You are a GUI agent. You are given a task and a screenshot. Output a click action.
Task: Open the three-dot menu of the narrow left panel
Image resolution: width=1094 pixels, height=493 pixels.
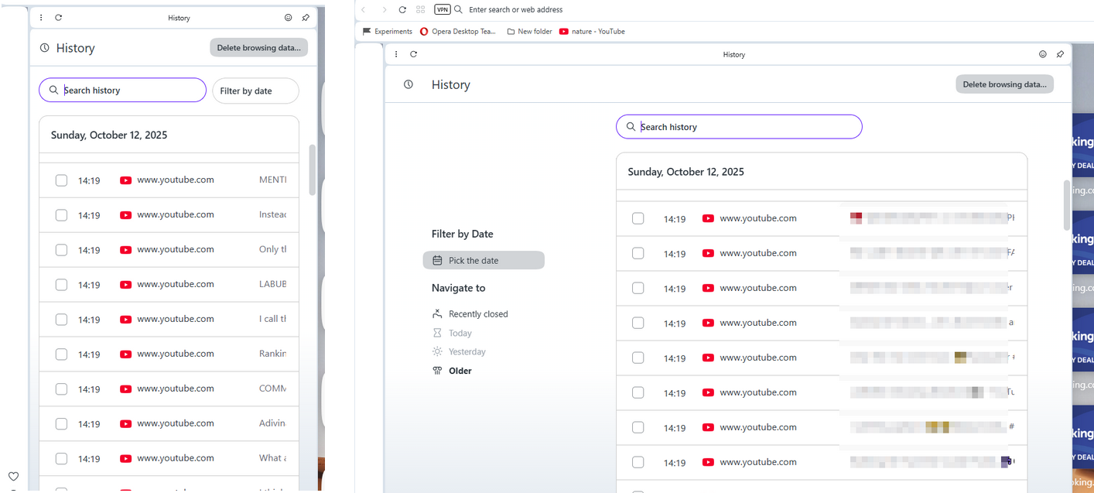41,18
